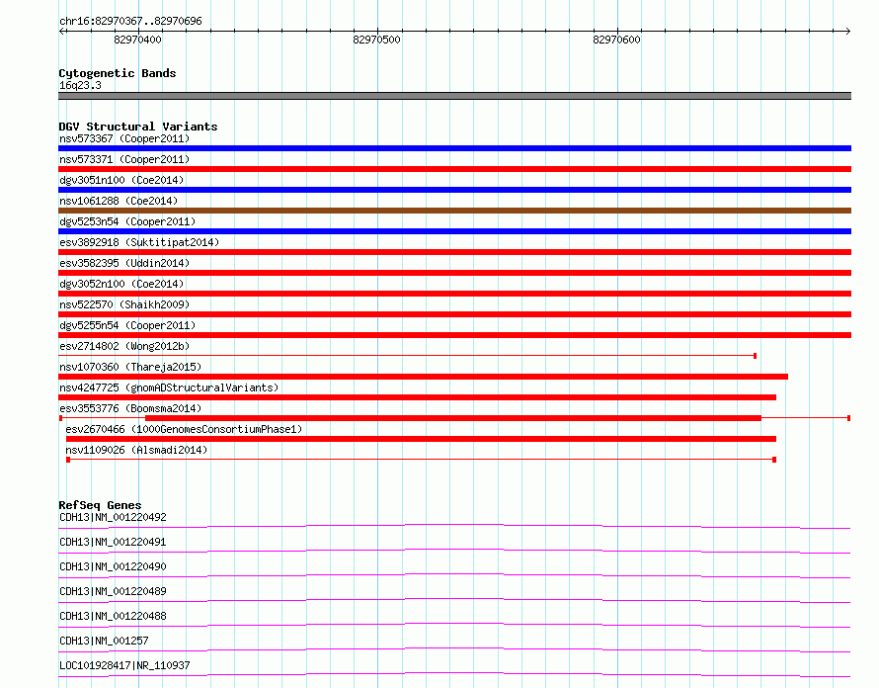The width and height of the screenshot is (879, 688).
Task: Open the CDH13|NM_001220491 transcript label
Action: pos(113,542)
